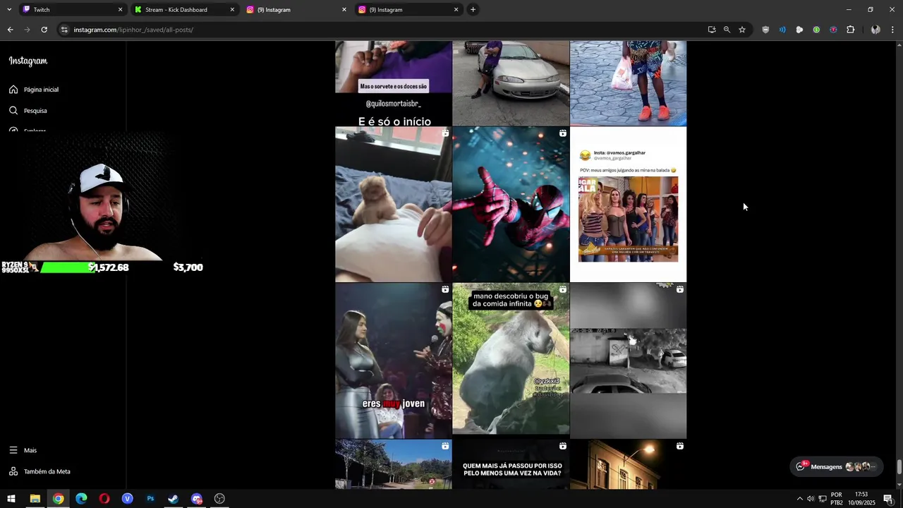This screenshot has width=903, height=508.
Task: Open the volume control in the system tray
Action: click(x=811, y=499)
